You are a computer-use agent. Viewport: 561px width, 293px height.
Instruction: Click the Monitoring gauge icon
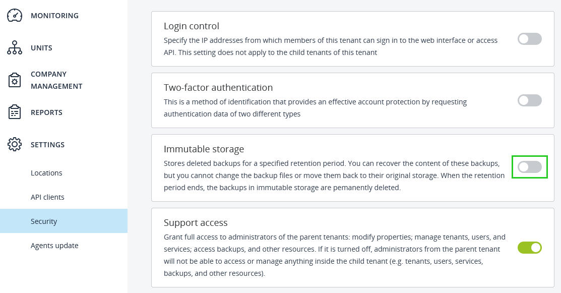click(15, 16)
